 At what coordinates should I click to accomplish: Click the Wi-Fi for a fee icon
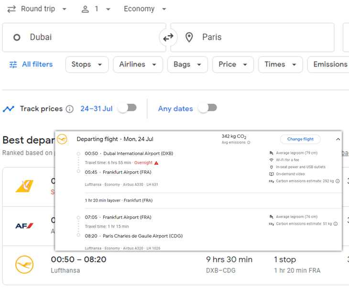(272, 160)
